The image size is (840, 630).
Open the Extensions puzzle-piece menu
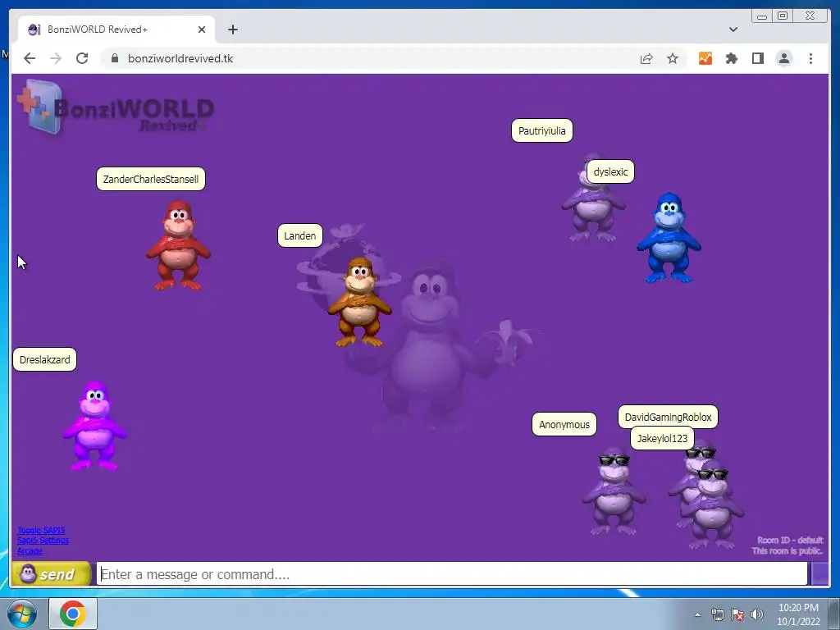click(731, 58)
